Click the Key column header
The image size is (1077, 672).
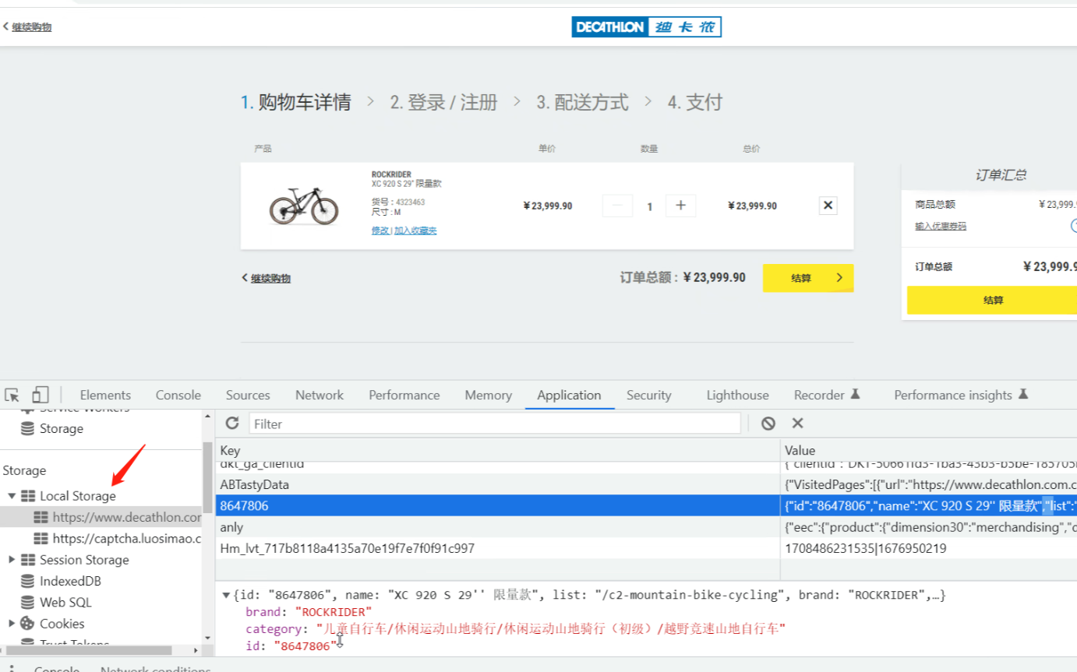point(498,450)
